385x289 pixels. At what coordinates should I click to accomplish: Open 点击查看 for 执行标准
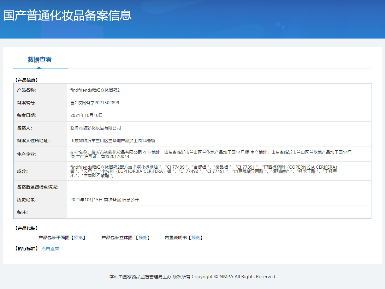click(50, 249)
